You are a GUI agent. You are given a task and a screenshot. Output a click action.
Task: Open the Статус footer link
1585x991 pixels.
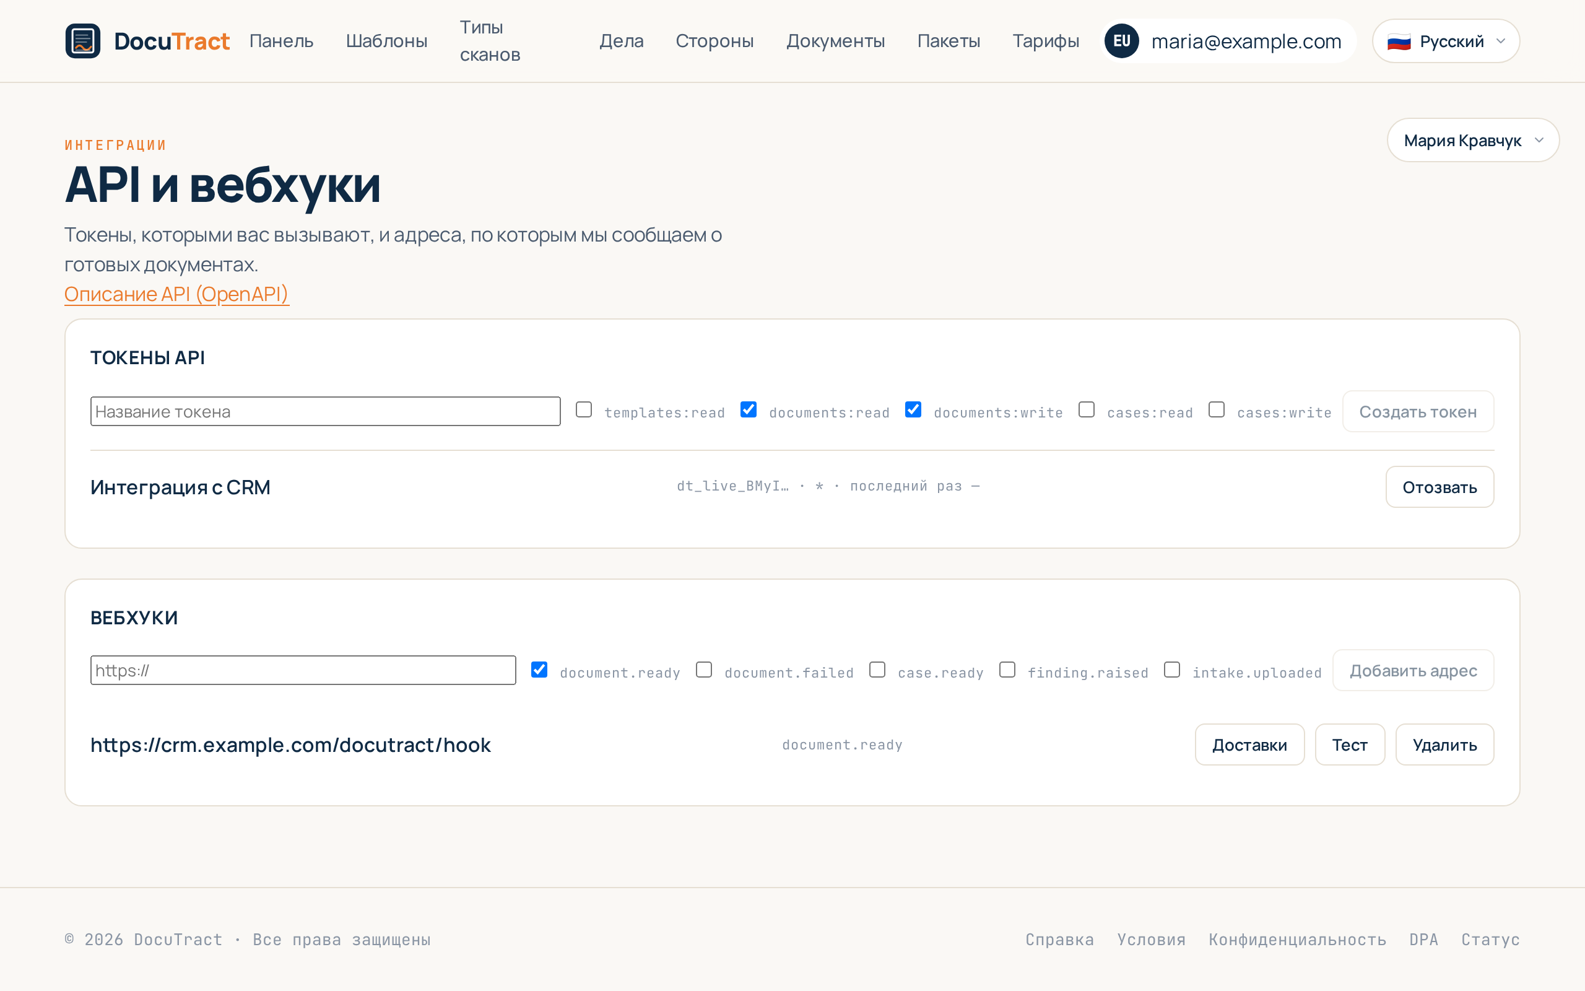[1490, 939]
